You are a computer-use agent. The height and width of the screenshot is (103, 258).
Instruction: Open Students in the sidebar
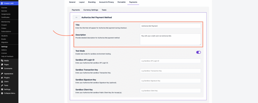click(5, 36)
